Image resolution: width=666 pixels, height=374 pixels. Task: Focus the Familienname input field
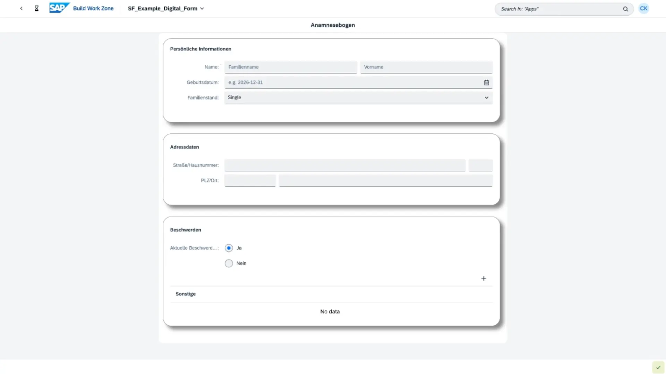coord(290,67)
